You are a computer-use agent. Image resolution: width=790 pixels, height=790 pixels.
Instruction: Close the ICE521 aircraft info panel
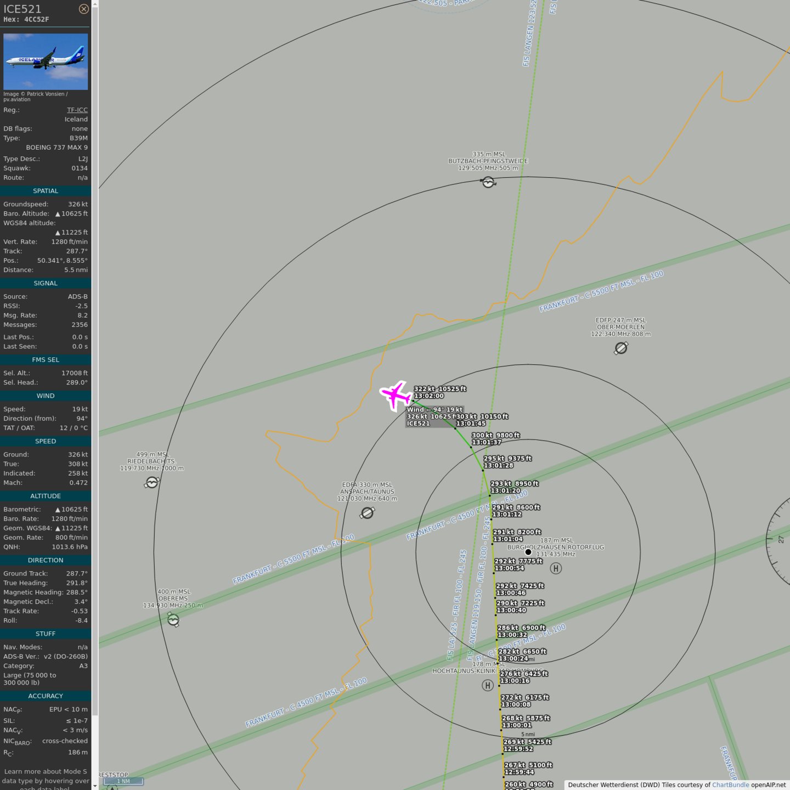click(83, 9)
